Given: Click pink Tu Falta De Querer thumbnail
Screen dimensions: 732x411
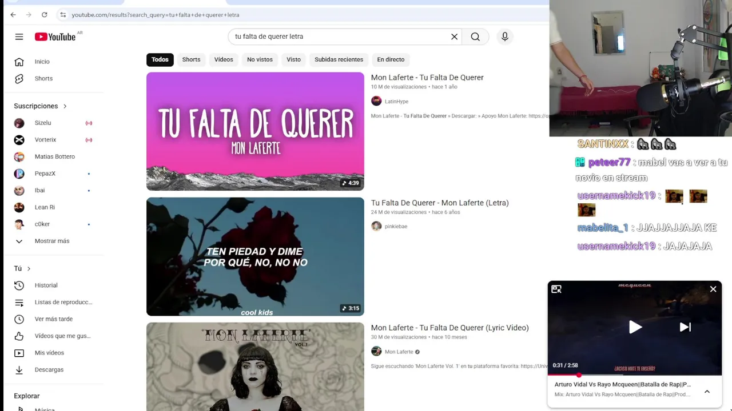Looking at the screenshot, I should (x=255, y=131).
